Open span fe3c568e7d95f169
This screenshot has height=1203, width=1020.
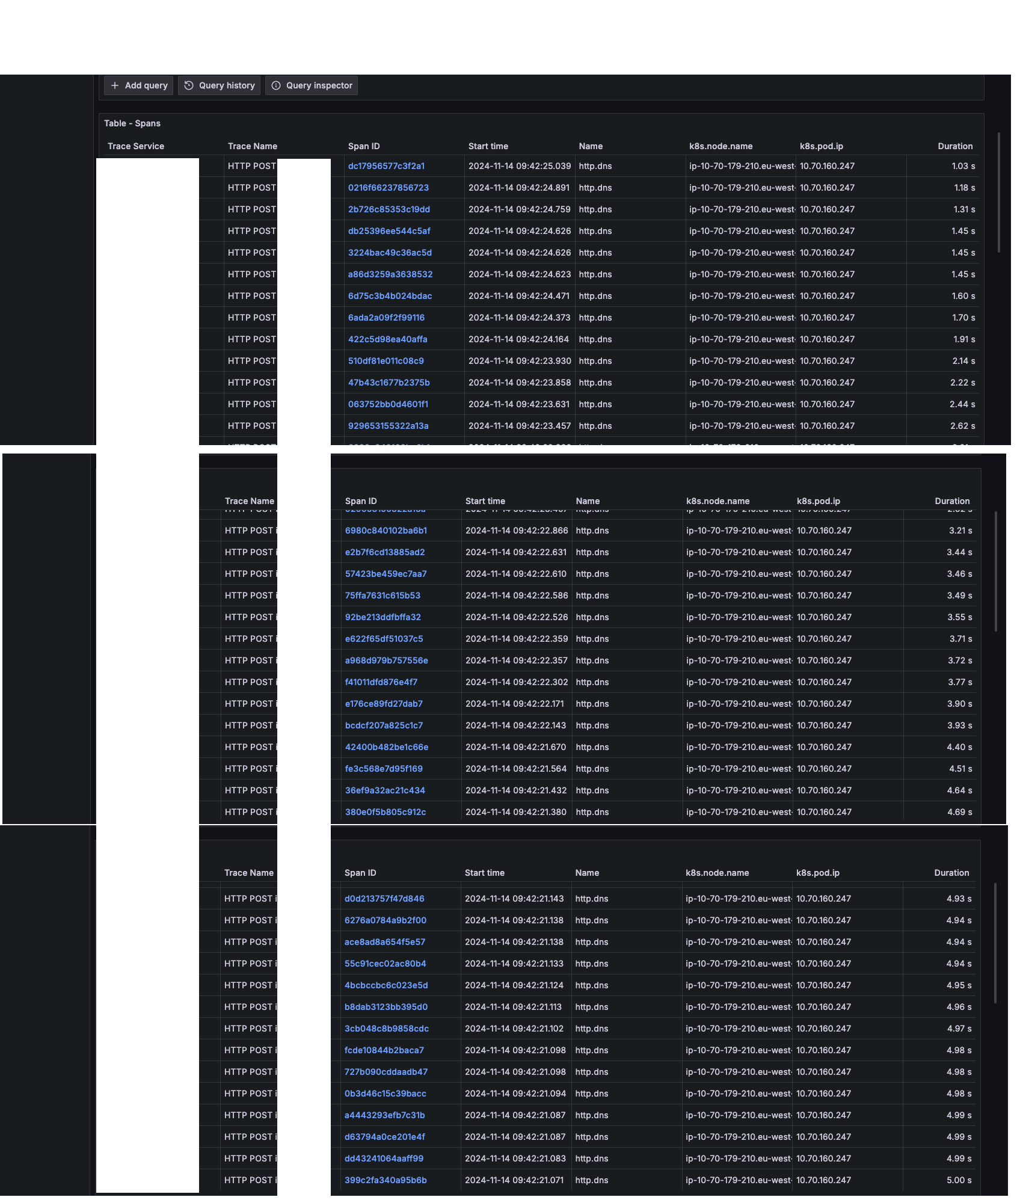point(384,769)
